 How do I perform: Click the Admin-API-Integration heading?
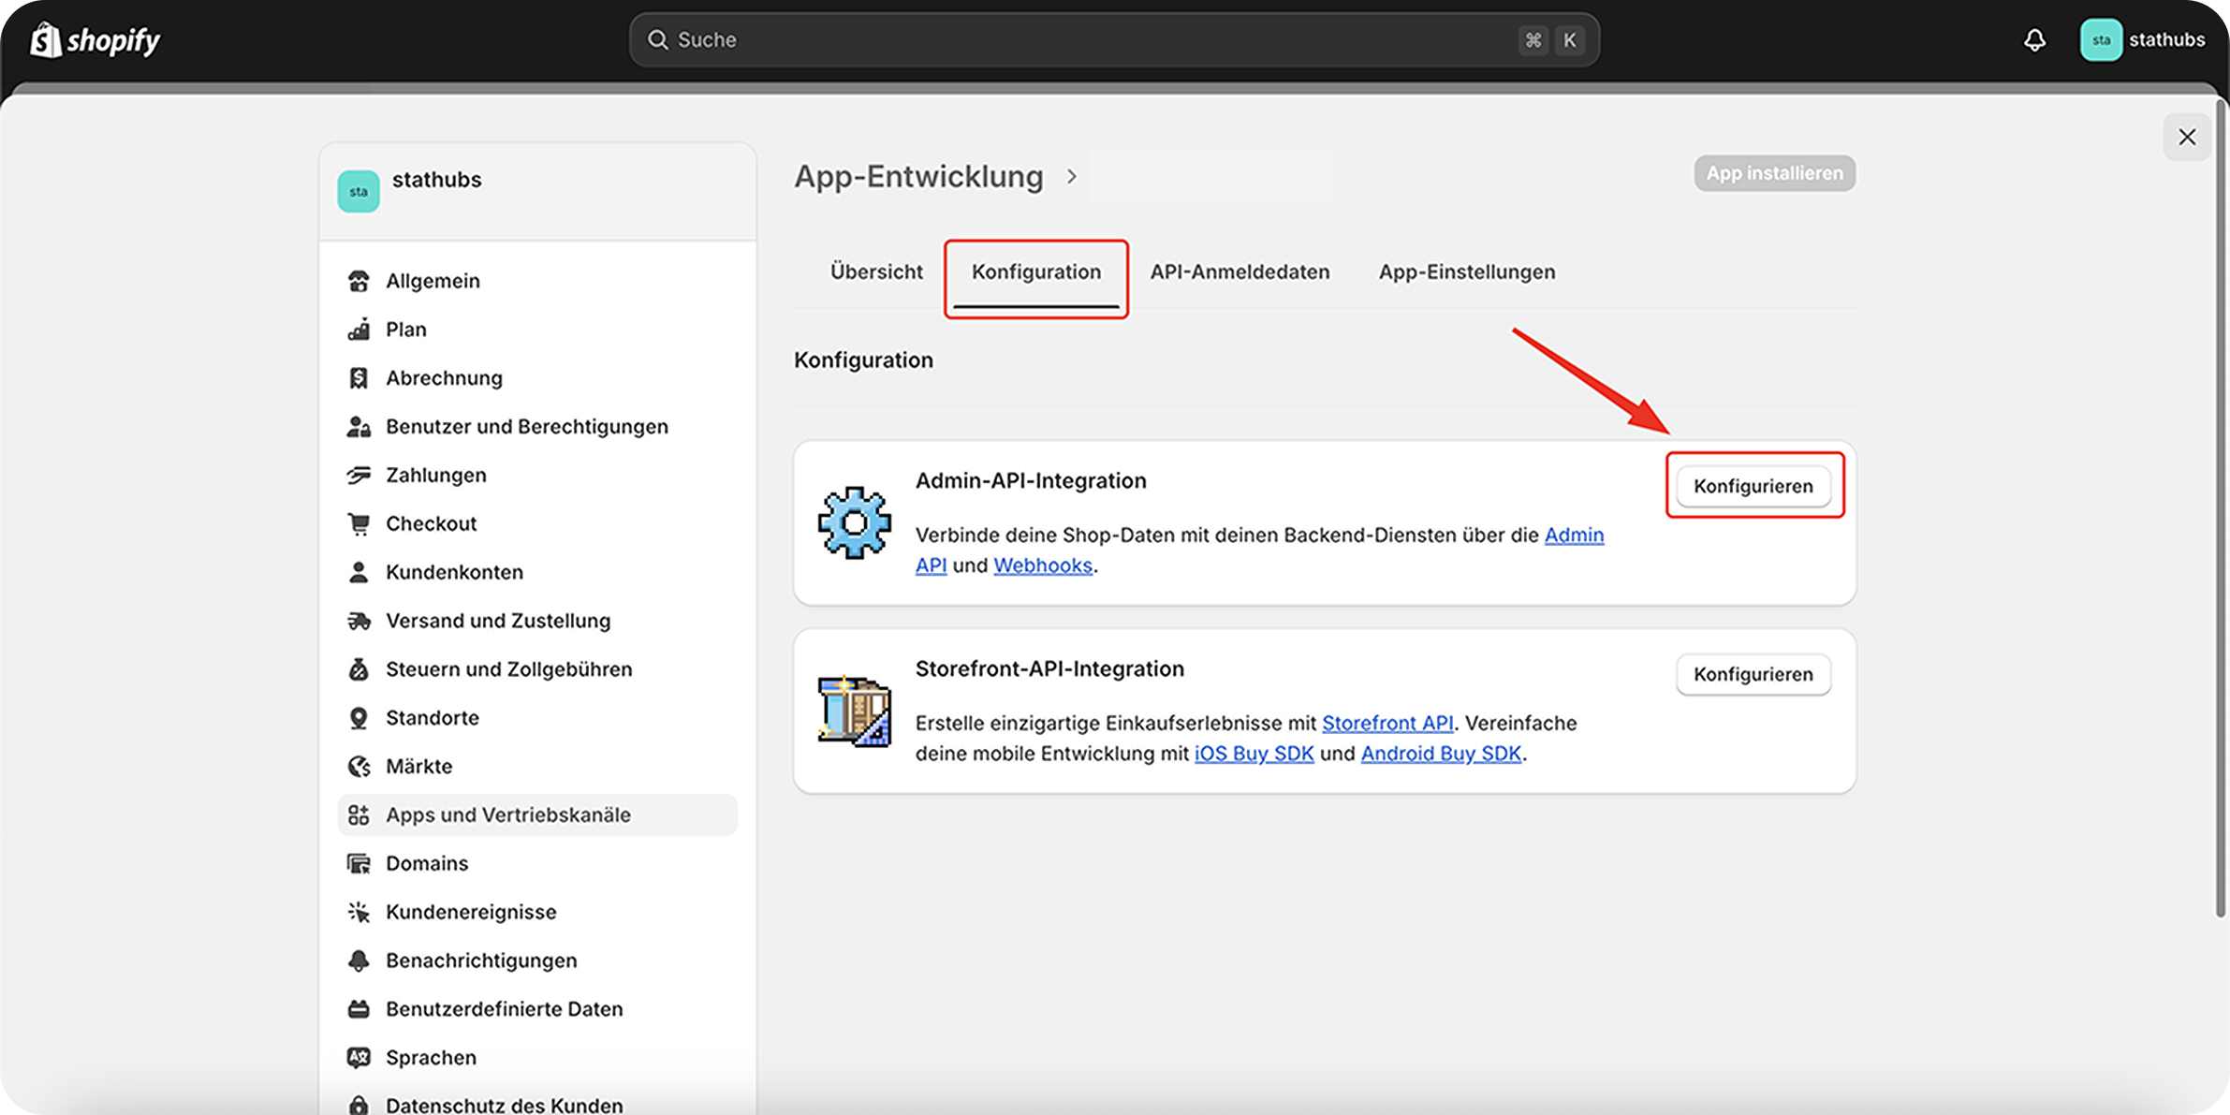pyautogui.click(x=1031, y=481)
